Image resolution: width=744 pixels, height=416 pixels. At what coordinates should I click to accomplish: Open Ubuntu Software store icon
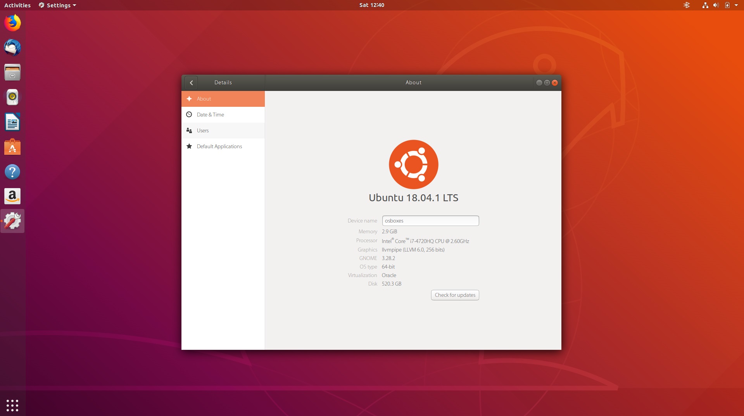12,147
